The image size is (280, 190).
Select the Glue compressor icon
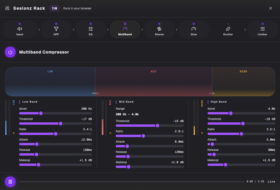tap(193, 29)
